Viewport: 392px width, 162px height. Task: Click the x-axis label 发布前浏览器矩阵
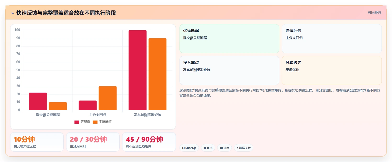click(148, 115)
